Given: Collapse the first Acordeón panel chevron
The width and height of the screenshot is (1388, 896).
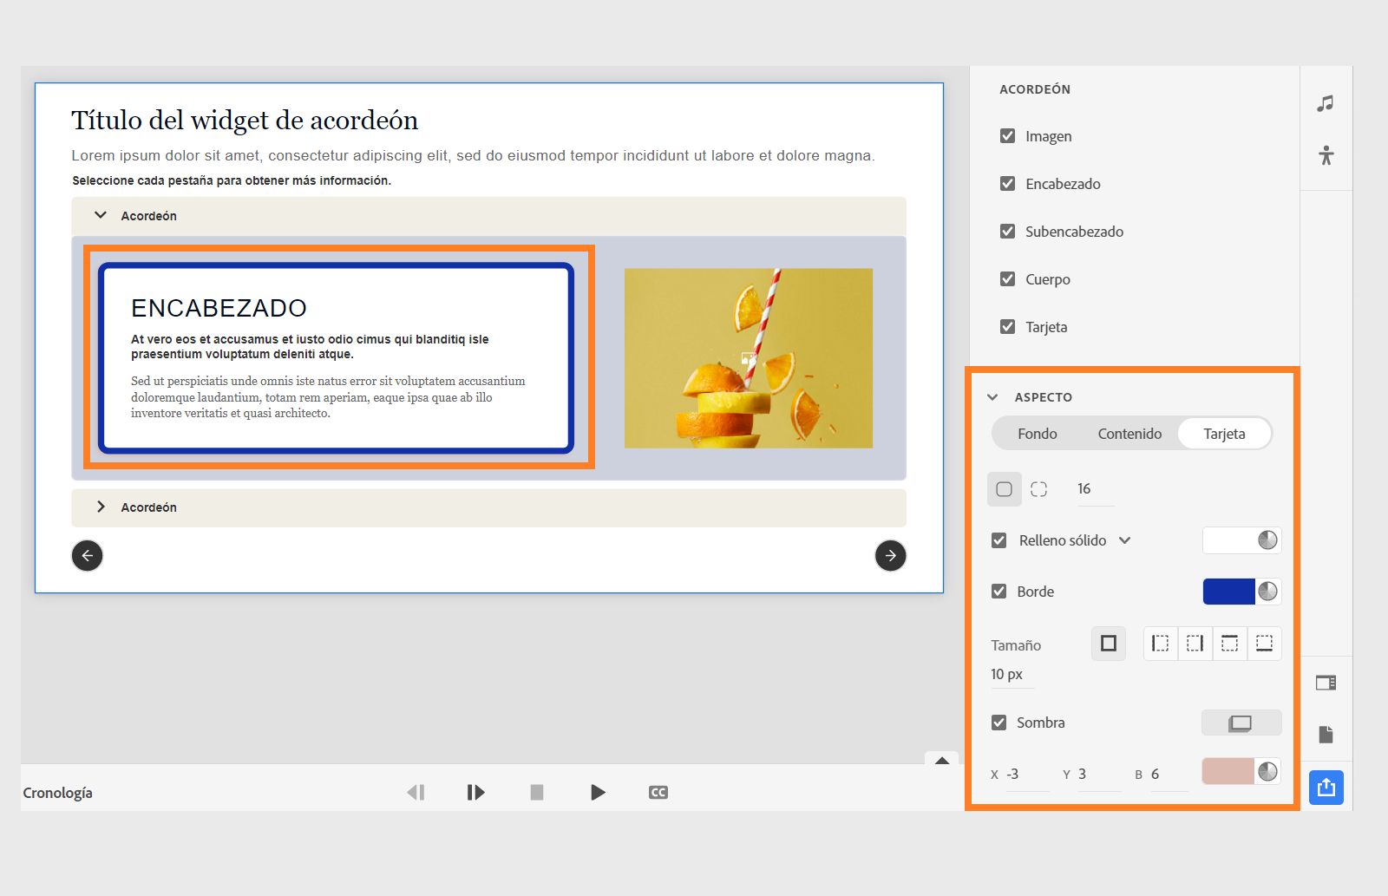Looking at the screenshot, I should 101,215.
